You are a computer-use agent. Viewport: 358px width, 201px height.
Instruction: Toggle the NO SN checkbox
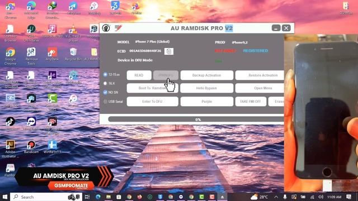click(x=105, y=92)
